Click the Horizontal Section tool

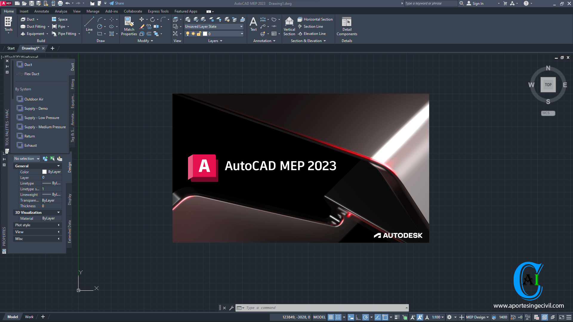pyautogui.click(x=315, y=19)
